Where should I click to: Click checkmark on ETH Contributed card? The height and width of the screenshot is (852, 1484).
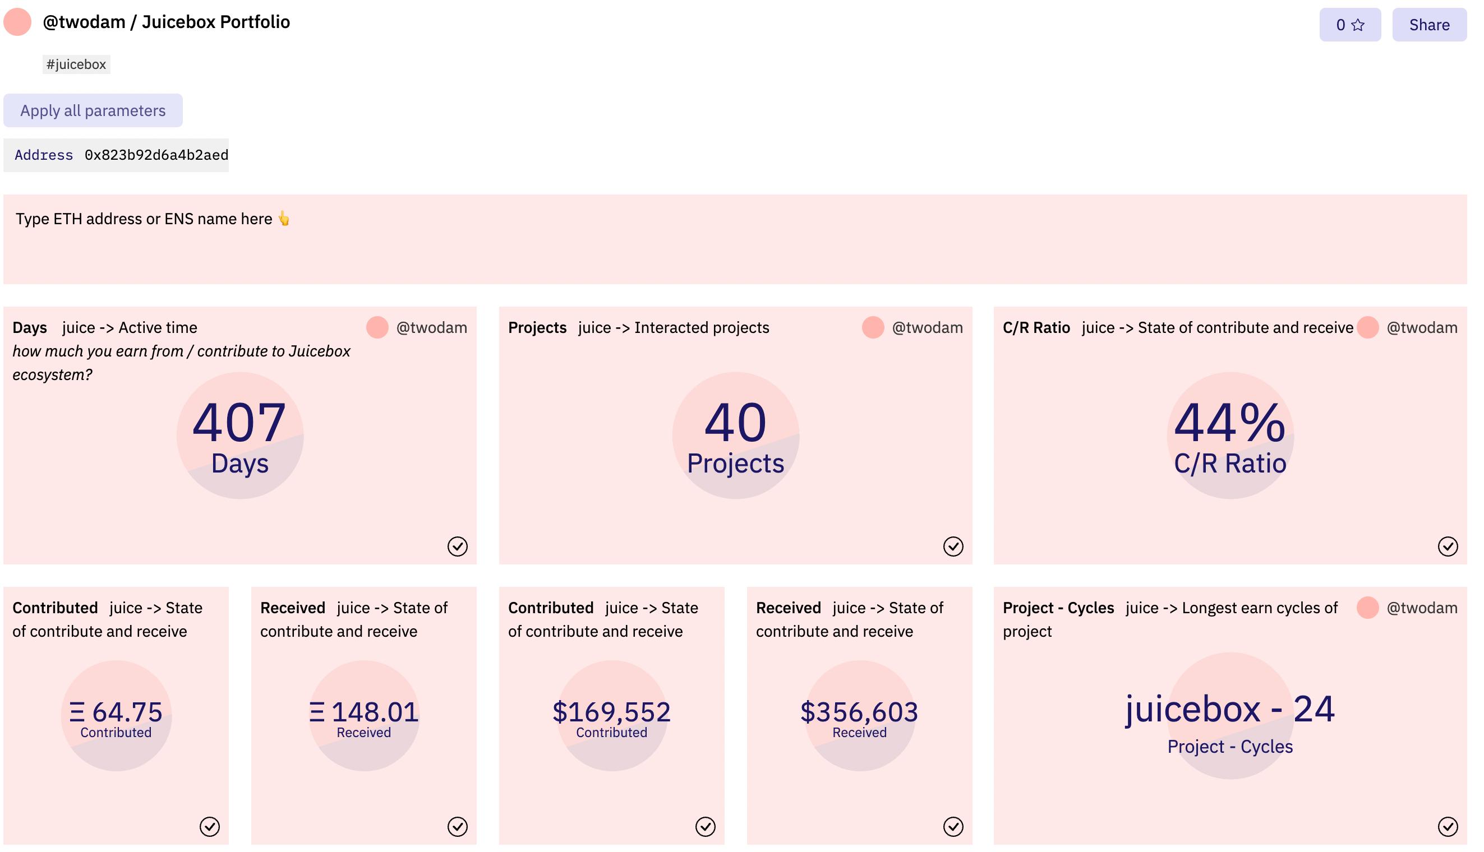tap(210, 826)
